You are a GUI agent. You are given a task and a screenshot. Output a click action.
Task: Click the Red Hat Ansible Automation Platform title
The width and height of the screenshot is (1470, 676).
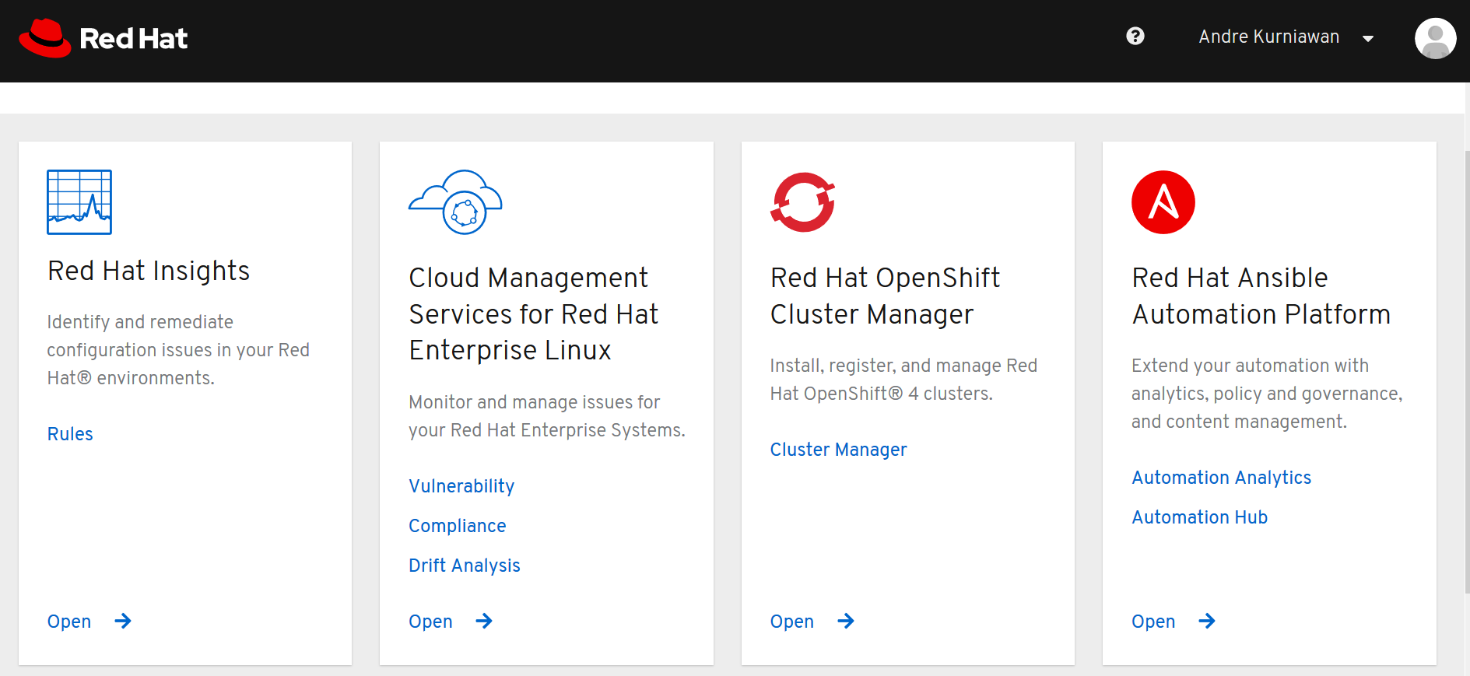[1261, 296]
